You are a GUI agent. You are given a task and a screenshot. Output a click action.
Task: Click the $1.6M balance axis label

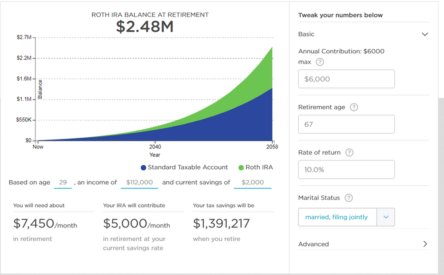point(24,79)
